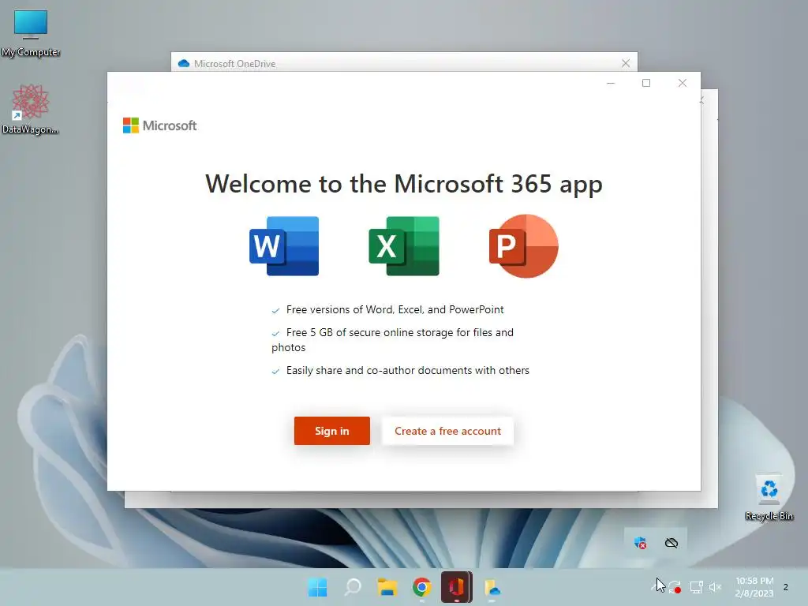Sign in to Microsoft 365
808x606 pixels.
(332, 431)
